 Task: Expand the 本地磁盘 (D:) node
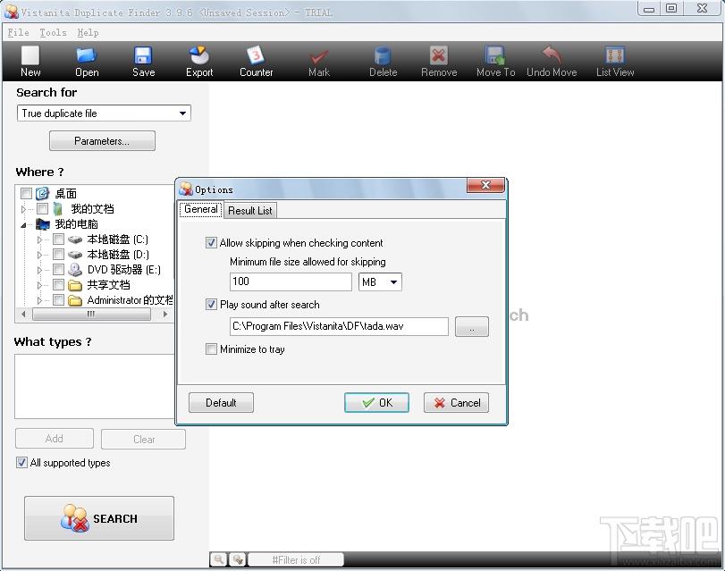39,256
